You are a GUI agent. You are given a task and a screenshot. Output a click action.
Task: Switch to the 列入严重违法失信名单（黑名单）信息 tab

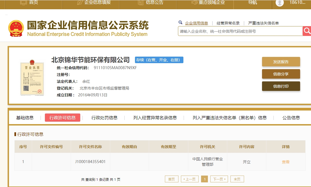coord(229,118)
